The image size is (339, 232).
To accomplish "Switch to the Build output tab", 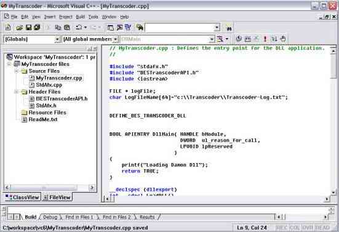I will pos(31,217).
